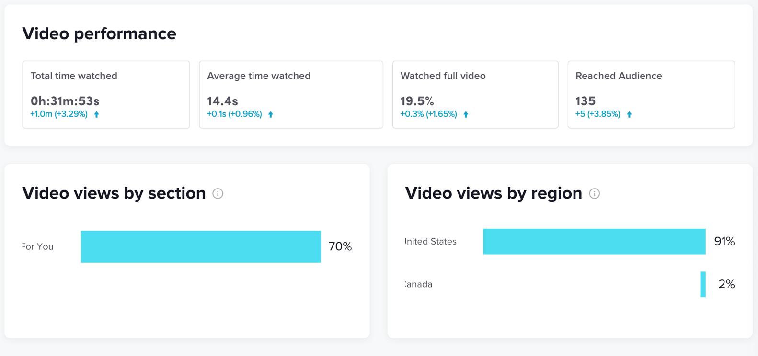Click the United States region label
The height and width of the screenshot is (356, 758).
[x=431, y=242]
